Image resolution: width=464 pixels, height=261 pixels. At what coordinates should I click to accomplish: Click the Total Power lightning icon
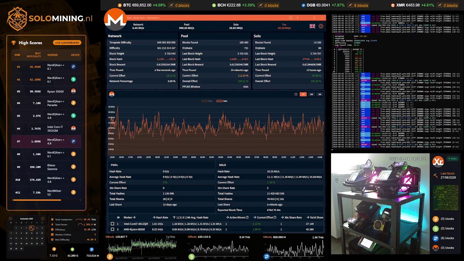52,224
